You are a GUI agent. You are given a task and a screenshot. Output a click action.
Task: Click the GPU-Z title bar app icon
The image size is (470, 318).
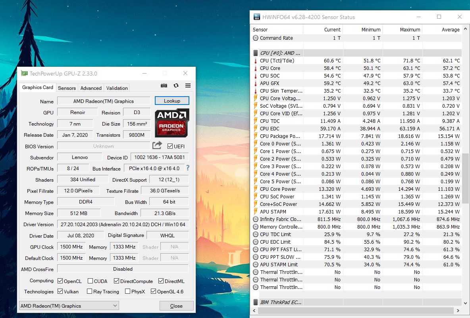pyautogui.click(x=24, y=73)
